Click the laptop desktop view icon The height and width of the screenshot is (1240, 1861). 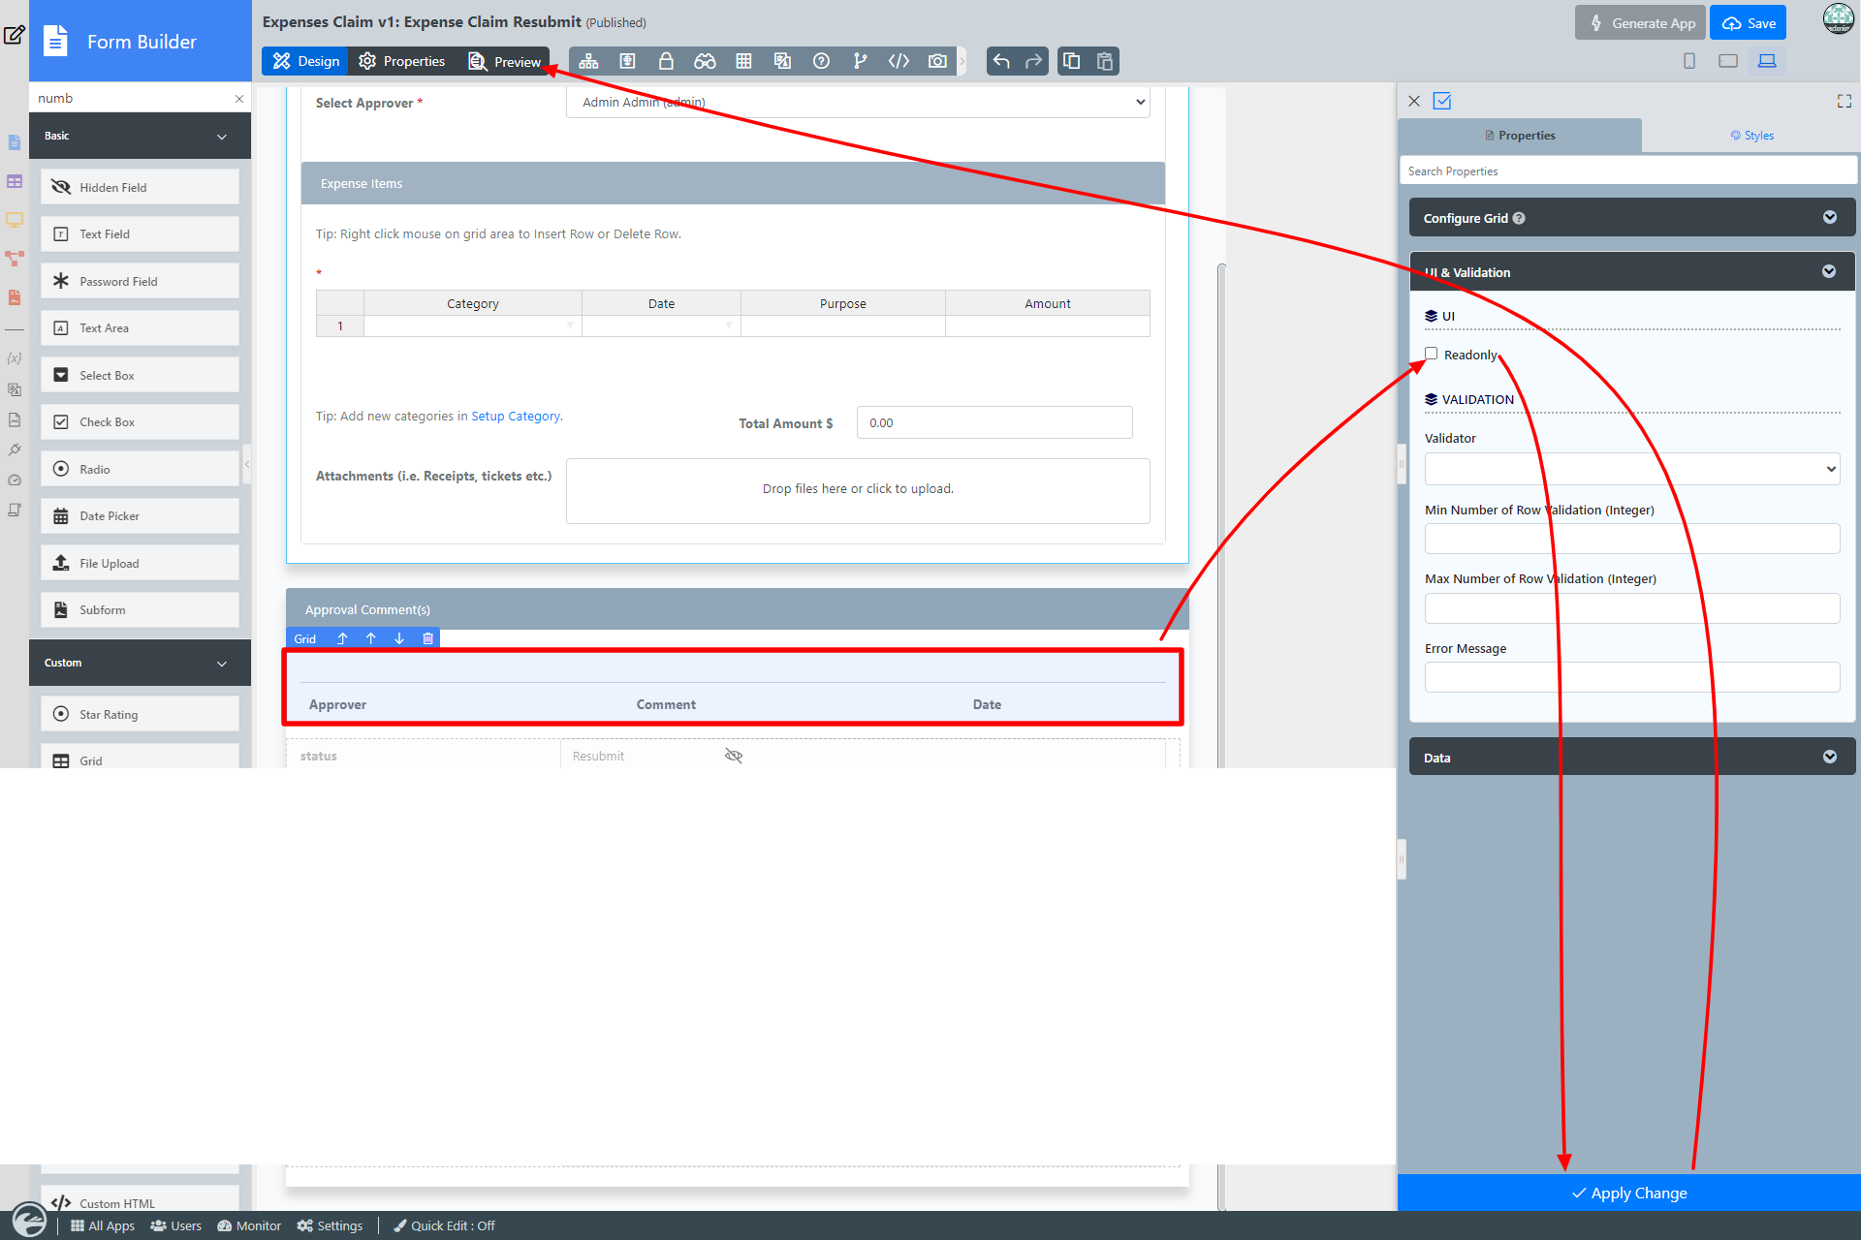coord(1767,61)
